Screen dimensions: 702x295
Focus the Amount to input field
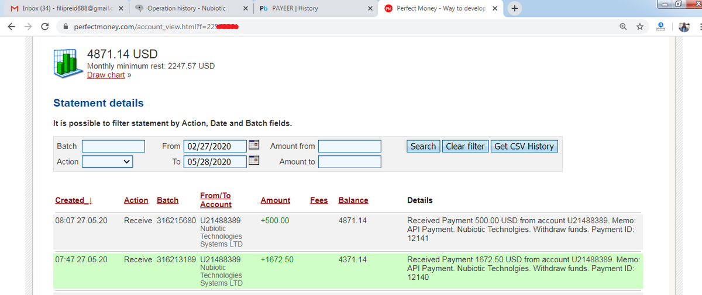pos(350,162)
